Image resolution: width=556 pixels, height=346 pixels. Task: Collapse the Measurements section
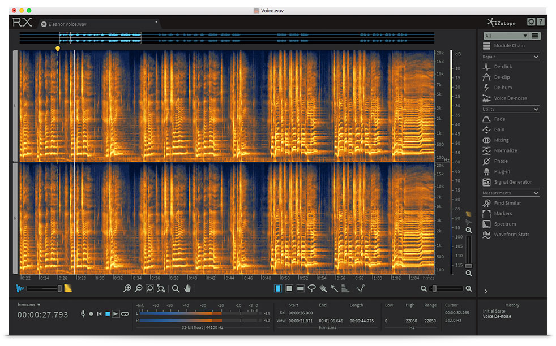point(536,193)
